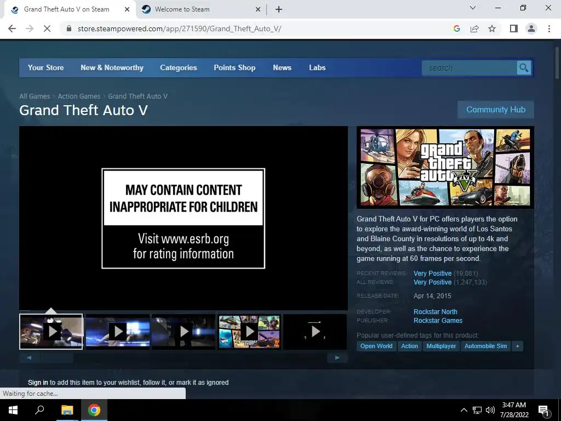Open the Your Store menu
The height and width of the screenshot is (421, 561).
point(46,67)
